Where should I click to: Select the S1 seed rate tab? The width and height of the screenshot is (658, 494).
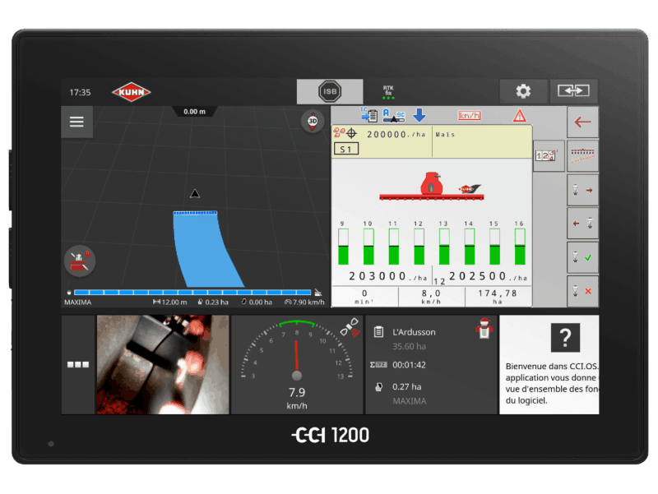346,149
